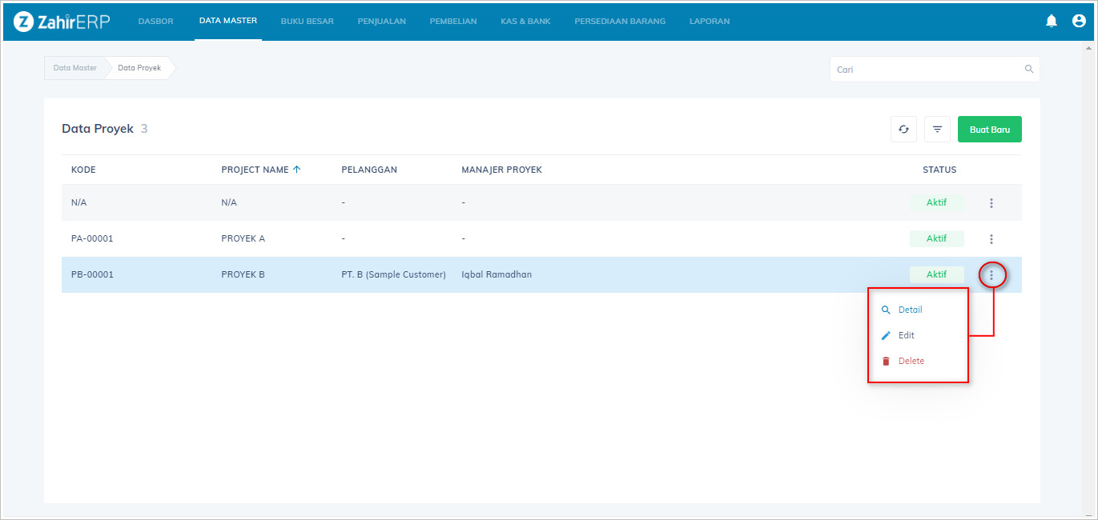Viewport: 1098px width, 520px height.
Task: Click the Buat Baru button
Action: (x=989, y=130)
